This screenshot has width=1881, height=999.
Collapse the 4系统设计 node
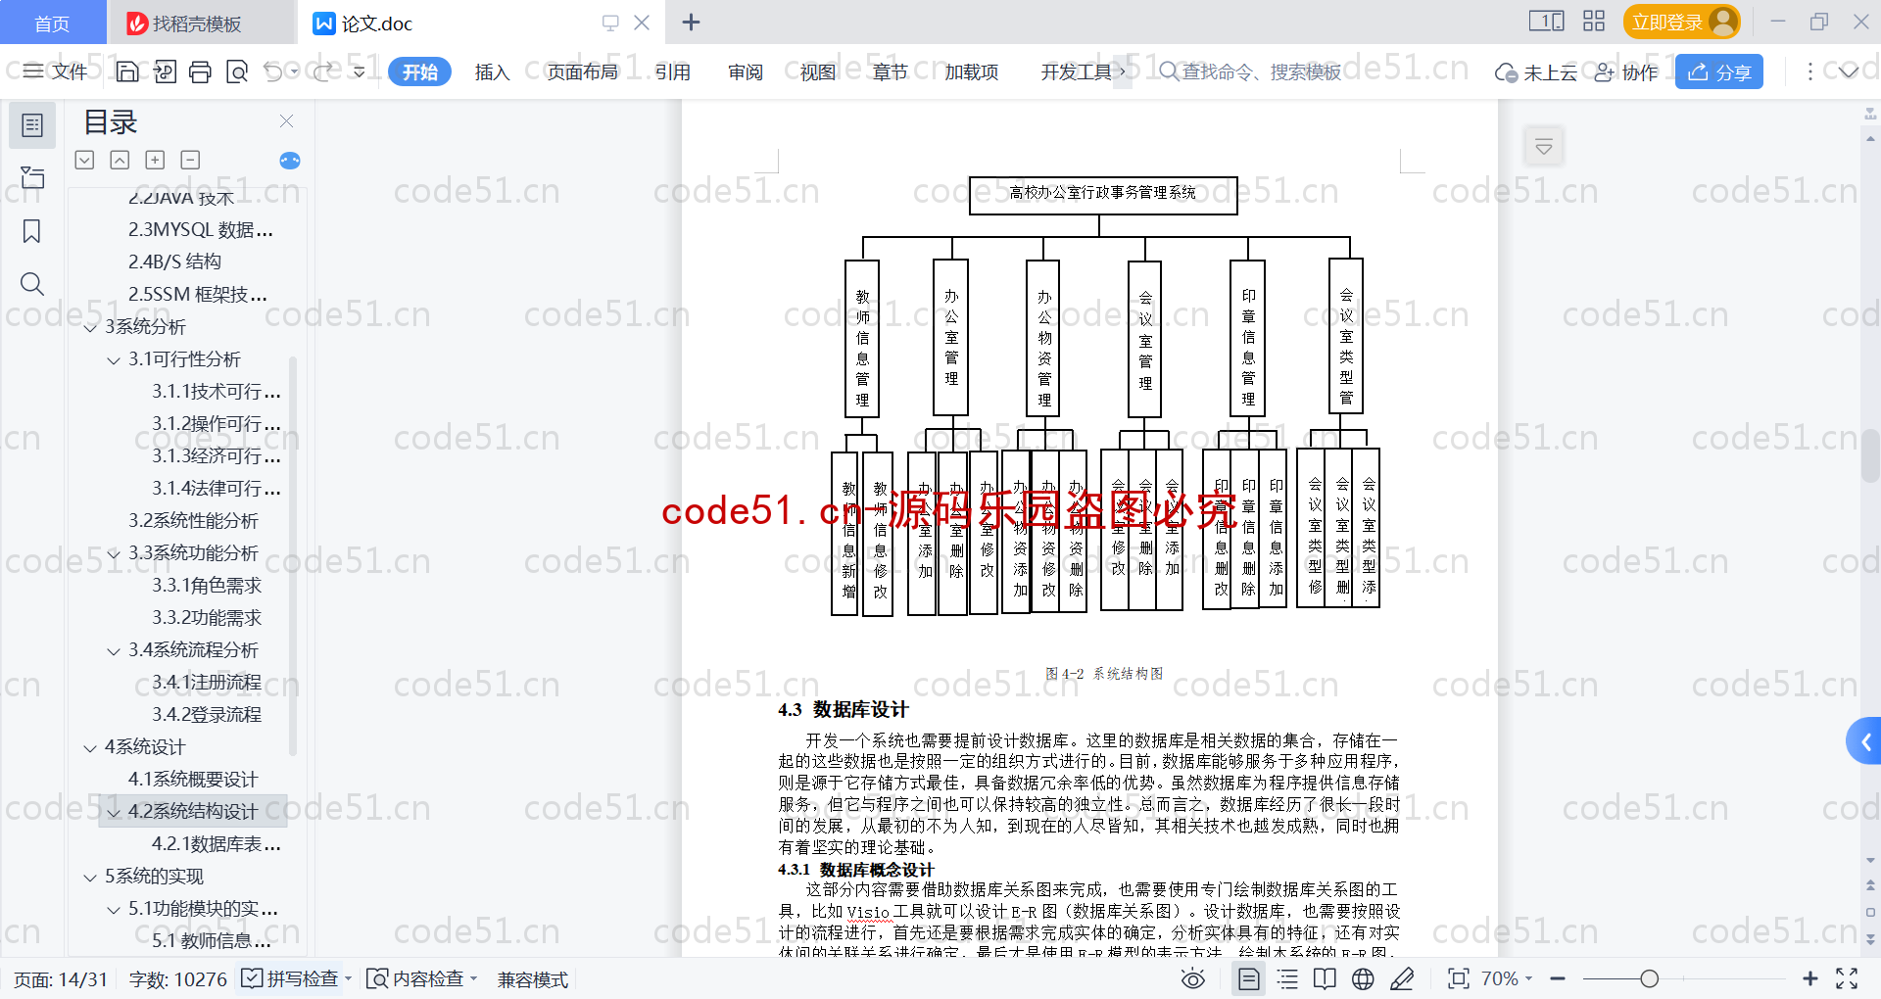click(x=90, y=748)
